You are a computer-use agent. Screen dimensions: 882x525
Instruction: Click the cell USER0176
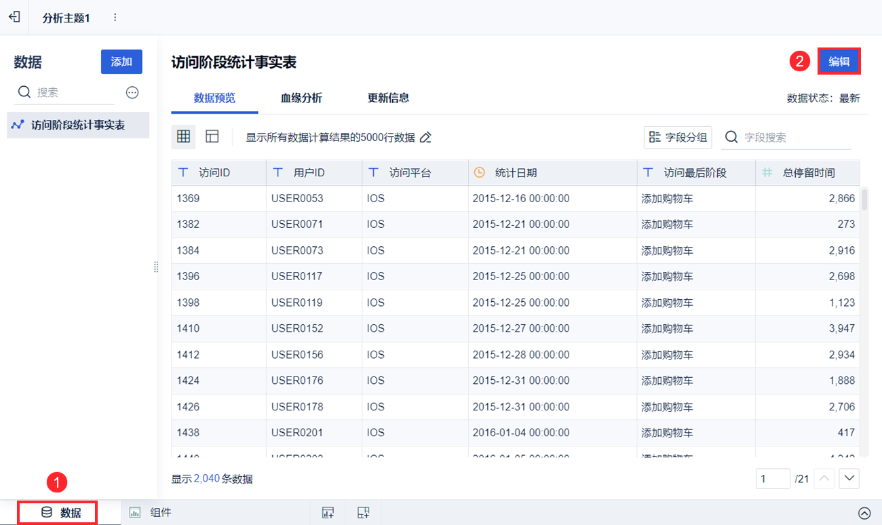[x=314, y=381]
